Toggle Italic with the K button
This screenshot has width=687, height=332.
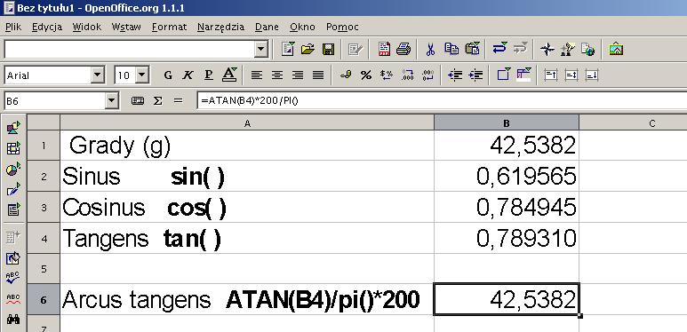click(188, 75)
